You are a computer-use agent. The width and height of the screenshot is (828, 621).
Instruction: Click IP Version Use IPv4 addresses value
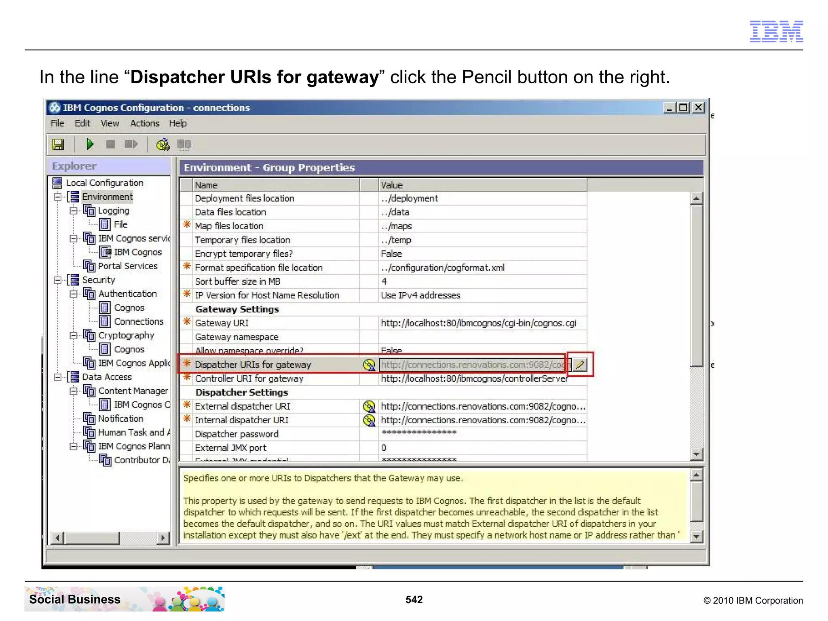pos(482,296)
